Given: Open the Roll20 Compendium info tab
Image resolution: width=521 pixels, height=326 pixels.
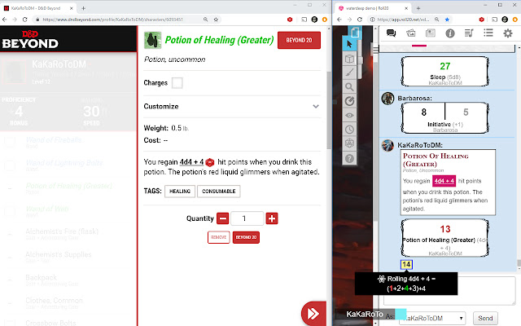Looking at the screenshot, I should [450, 33].
